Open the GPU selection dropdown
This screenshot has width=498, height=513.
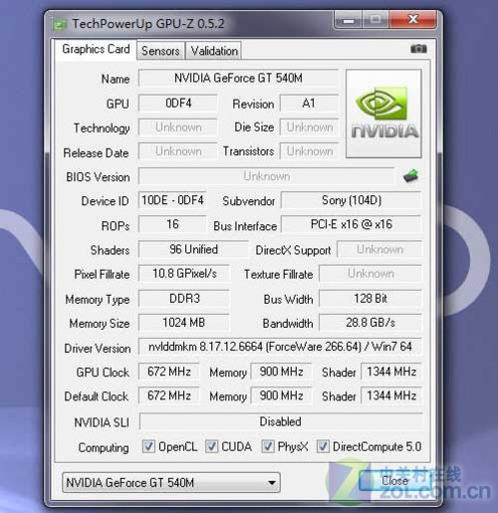click(171, 482)
